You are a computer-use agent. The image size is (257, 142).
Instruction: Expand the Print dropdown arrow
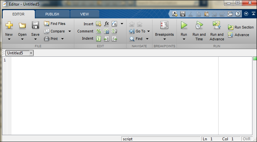click(x=62, y=39)
